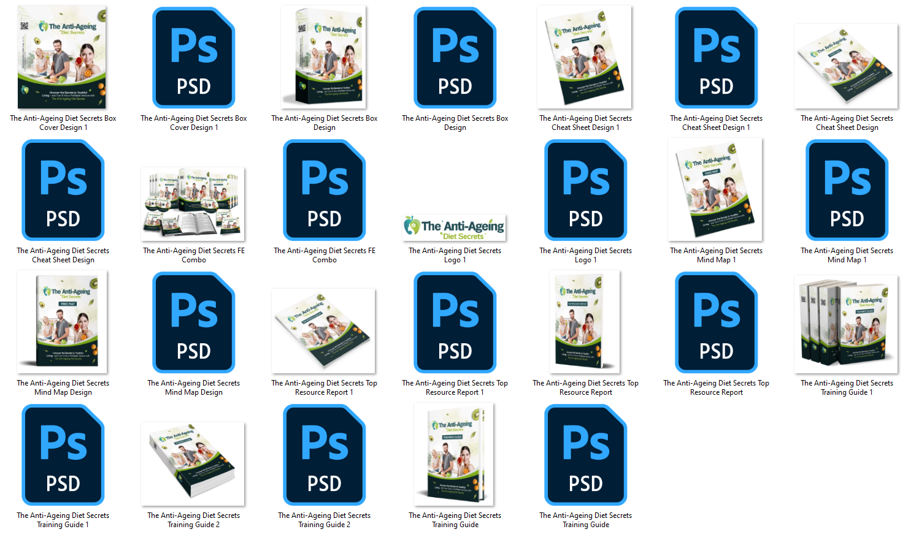Click the Mind Map 1 PSD icon
Screen dimensions: 911x540
[847, 190]
